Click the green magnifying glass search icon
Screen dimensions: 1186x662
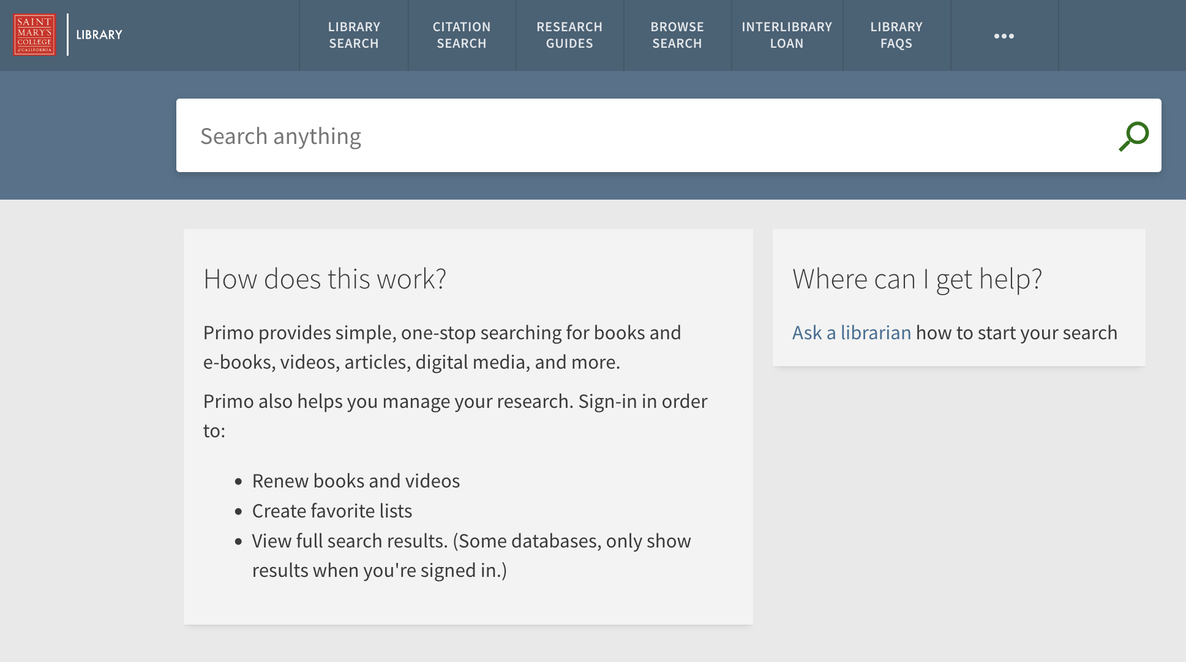(1133, 136)
